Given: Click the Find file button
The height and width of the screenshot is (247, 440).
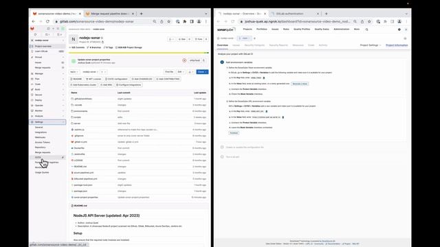Looking at the screenshot, I should (169, 72).
